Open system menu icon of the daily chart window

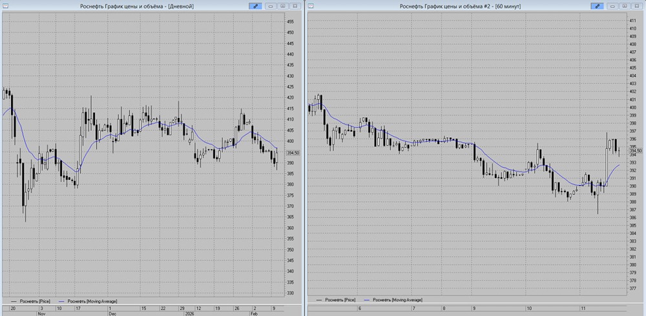click(5, 6)
